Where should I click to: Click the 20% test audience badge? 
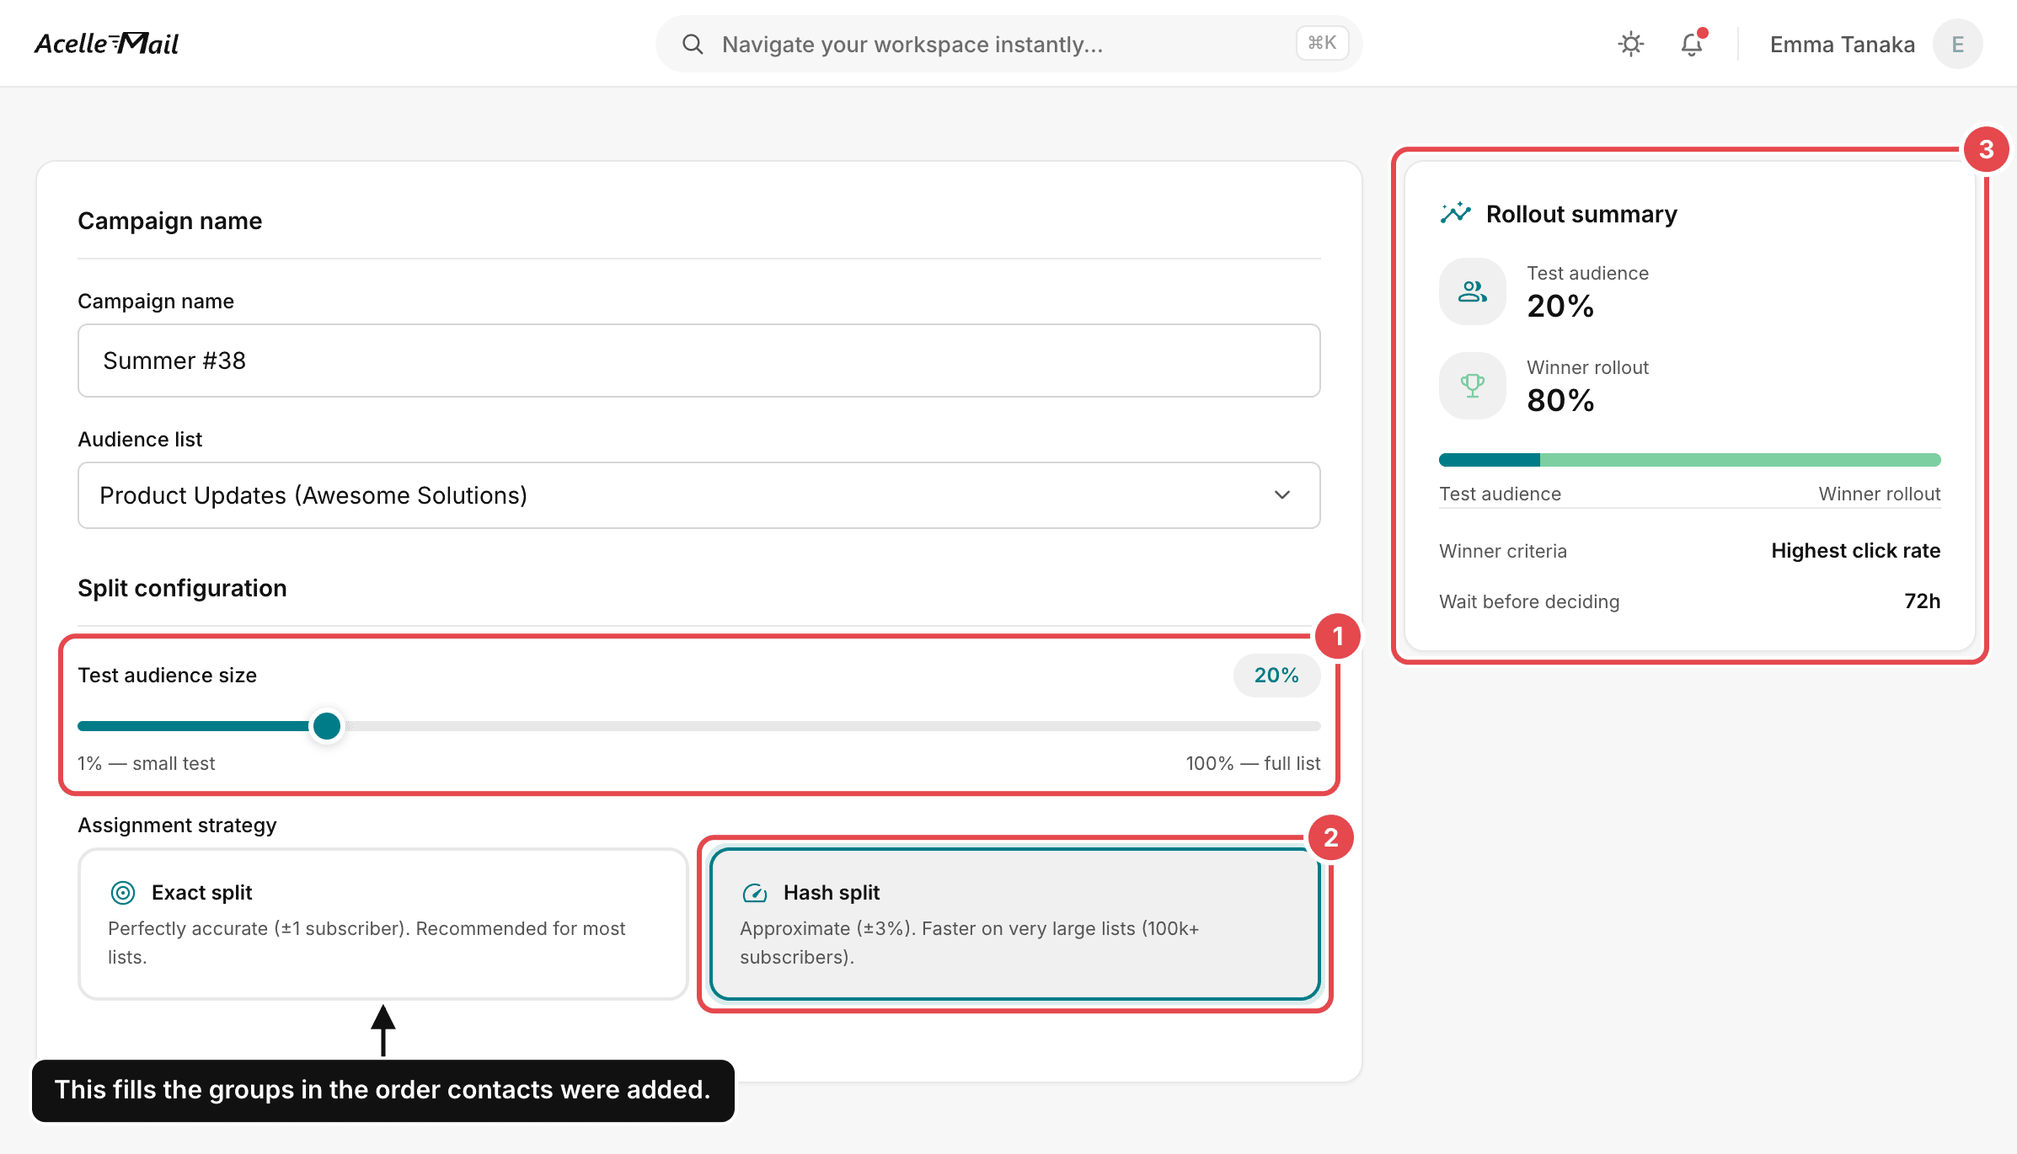[1276, 675]
